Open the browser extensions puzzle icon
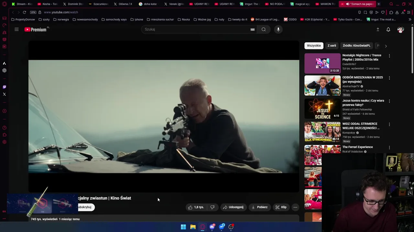This screenshot has height=232, width=414. [391, 12]
